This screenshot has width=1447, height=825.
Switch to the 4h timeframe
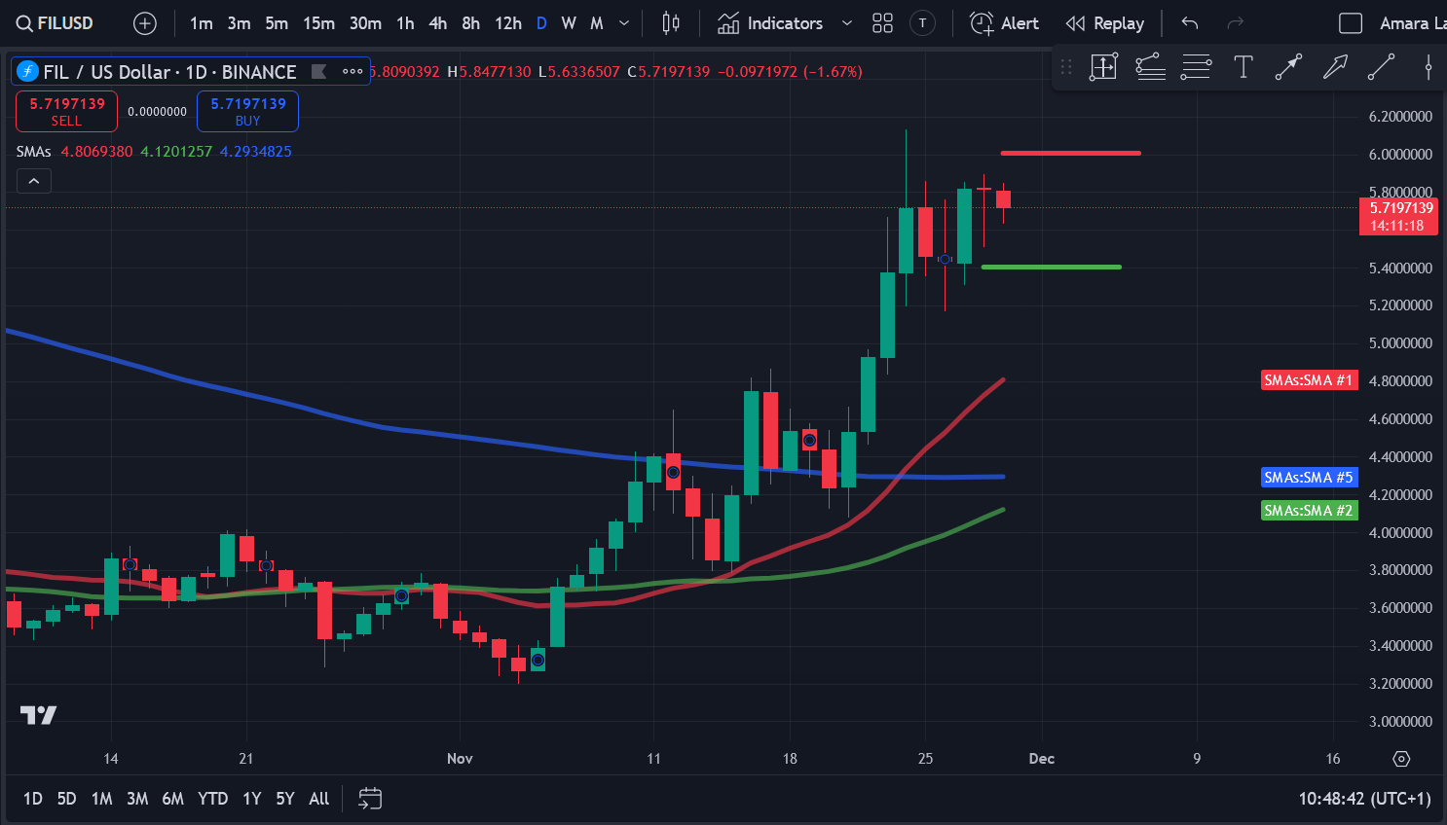[438, 23]
